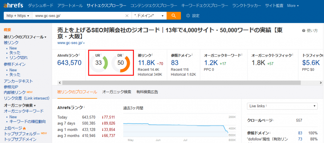
Task: Click the DR 50 gauge
Action: (121, 62)
